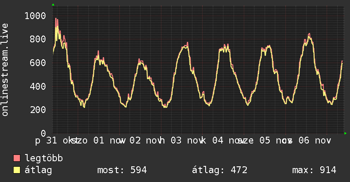Click the 200 y-axis label
Image resolution: width=350 pixels, height=182 pixels.
coord(37,110)
